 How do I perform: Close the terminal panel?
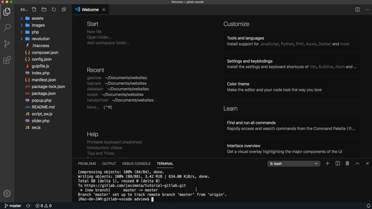[367, 164]
